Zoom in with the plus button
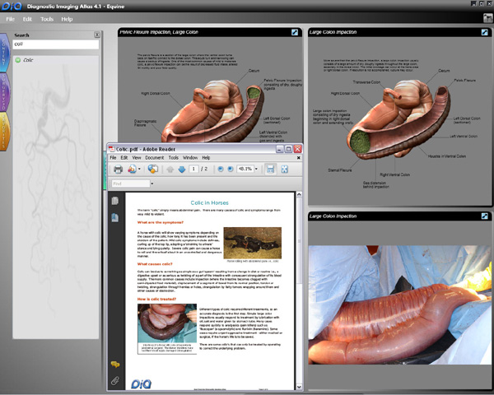 coord(231,170)
